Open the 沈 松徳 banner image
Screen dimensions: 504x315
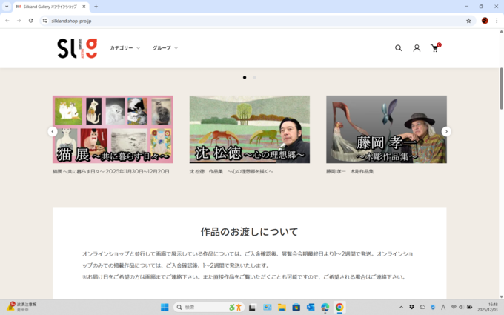click(250, 129)
